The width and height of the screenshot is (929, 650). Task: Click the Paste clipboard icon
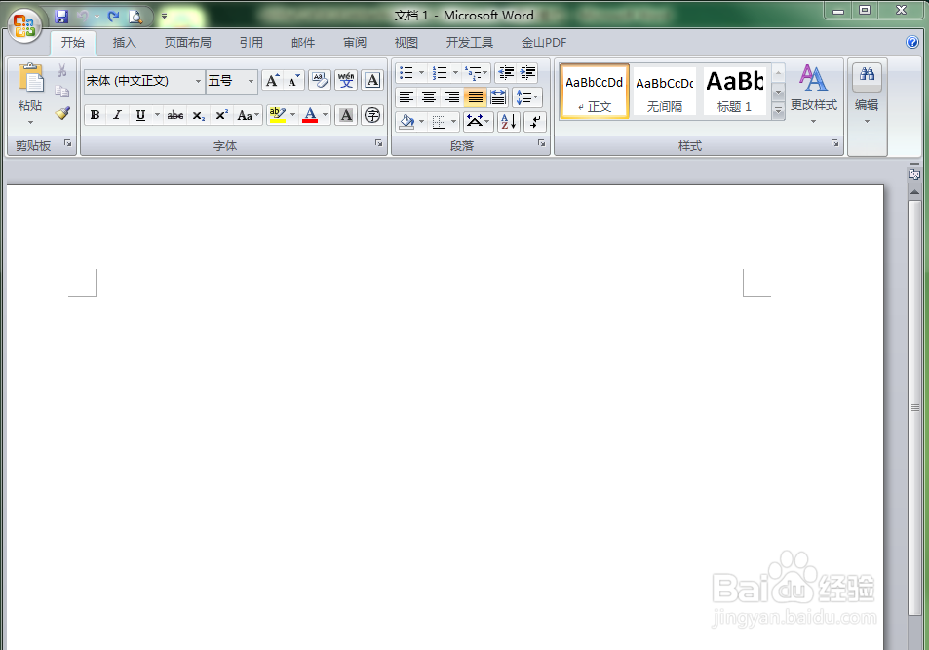tap(30, 78)
